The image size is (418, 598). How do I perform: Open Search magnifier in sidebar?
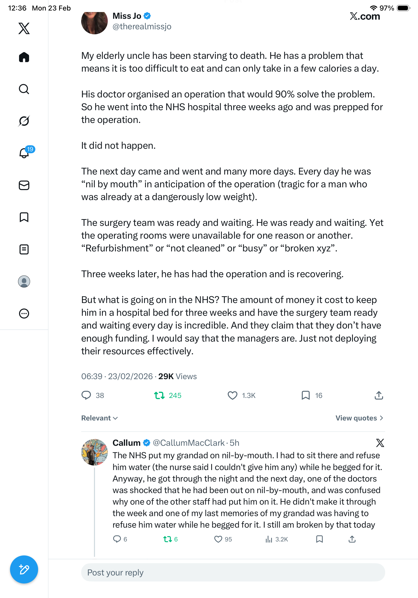click(x=24, y=89)
